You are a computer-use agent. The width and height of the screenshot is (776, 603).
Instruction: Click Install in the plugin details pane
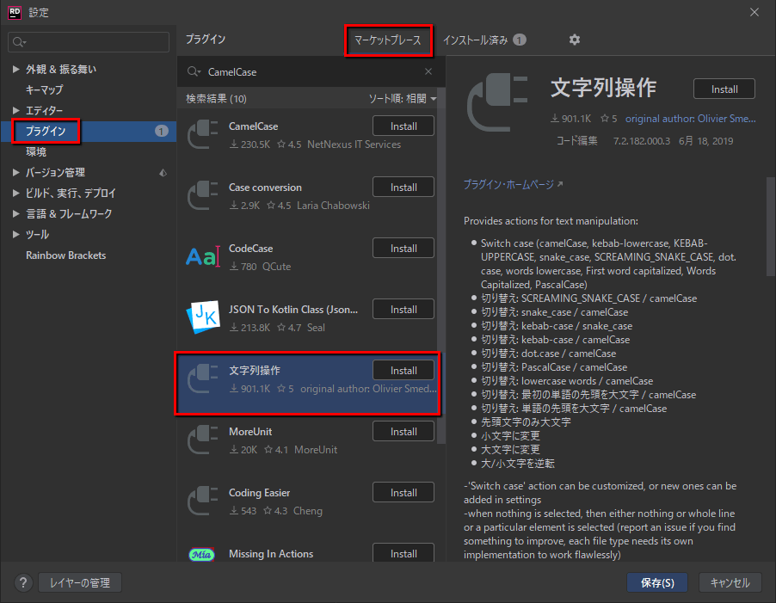[x=724, y=89]
